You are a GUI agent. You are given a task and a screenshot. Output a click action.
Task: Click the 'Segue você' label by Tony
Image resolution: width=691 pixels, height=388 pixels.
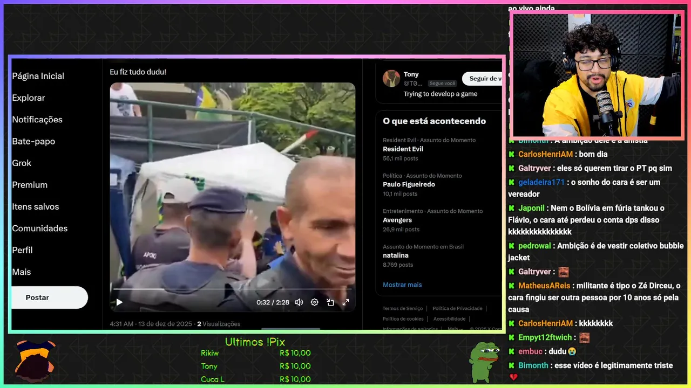(x=442, y=84)
